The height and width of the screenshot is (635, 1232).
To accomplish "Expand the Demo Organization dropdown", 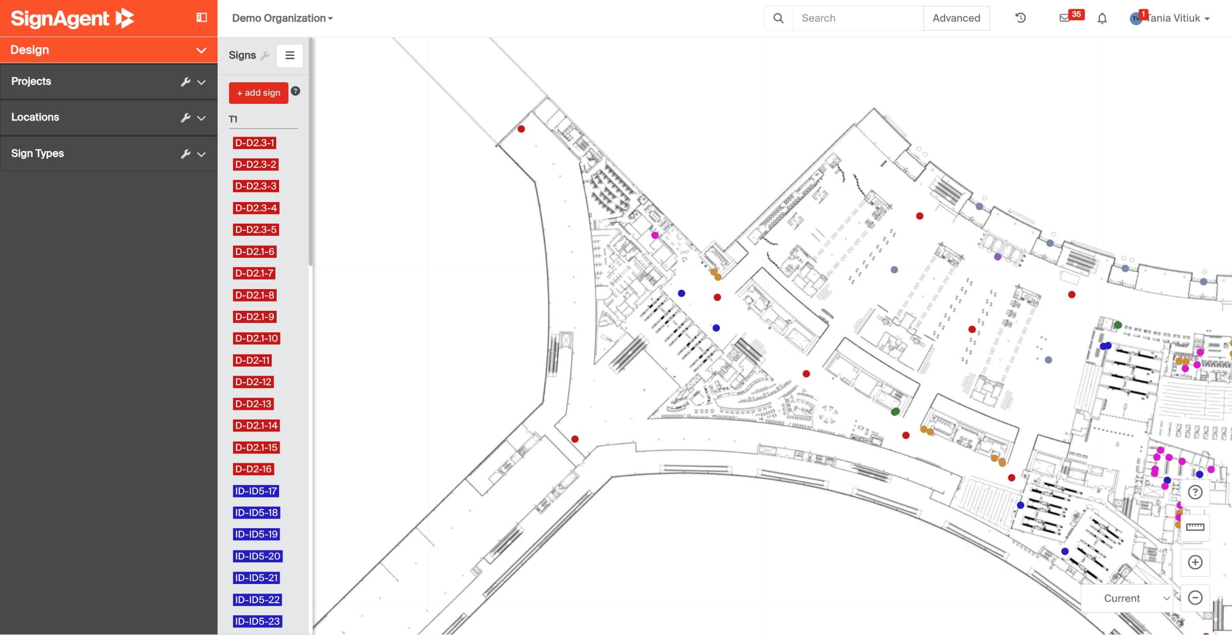I will click(x=282, y=18).
